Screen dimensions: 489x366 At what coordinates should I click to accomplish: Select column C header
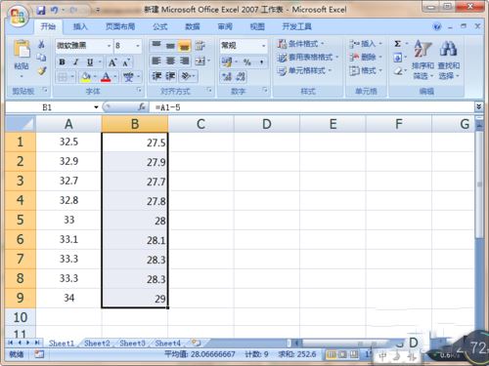coord(200,124)
